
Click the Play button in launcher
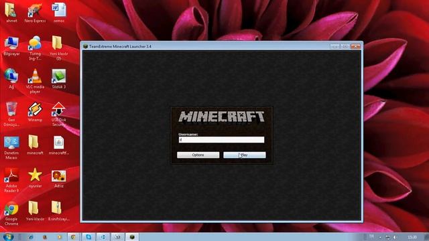point(244,155)
